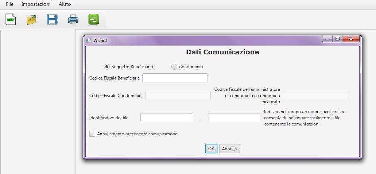
Task: Save using the floppy disk icon
Action: pos(52,19)
